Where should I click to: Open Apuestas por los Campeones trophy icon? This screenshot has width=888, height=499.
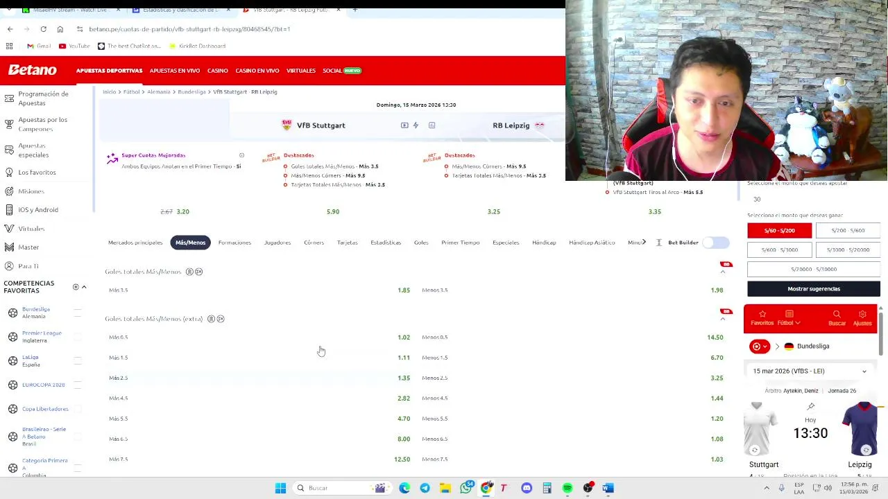(9, 124)
